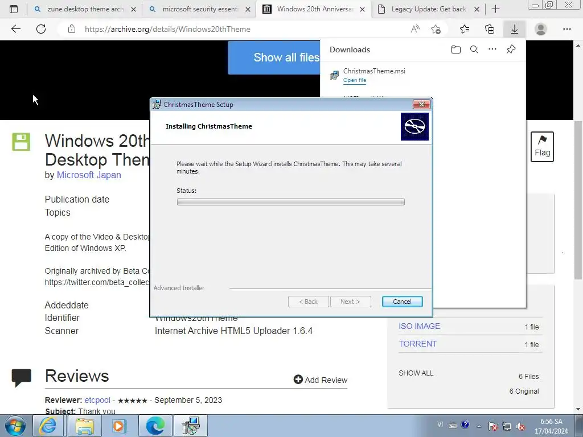Click the 'Advanced Installer' label
This screenshot has height=437, width=583.
(x=179, y=288)
